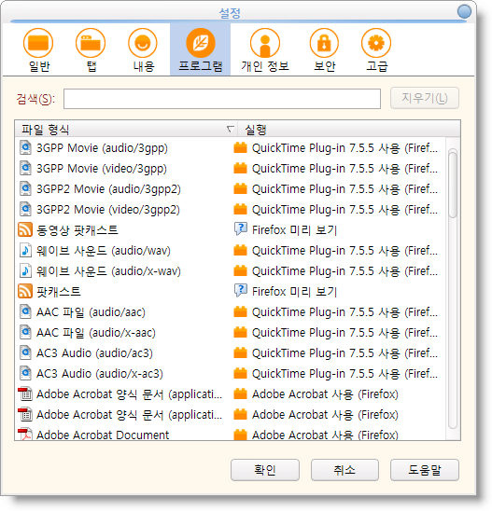Open the 내용 (Content) settings pane

pyautogui.click(x=143, y=49)
